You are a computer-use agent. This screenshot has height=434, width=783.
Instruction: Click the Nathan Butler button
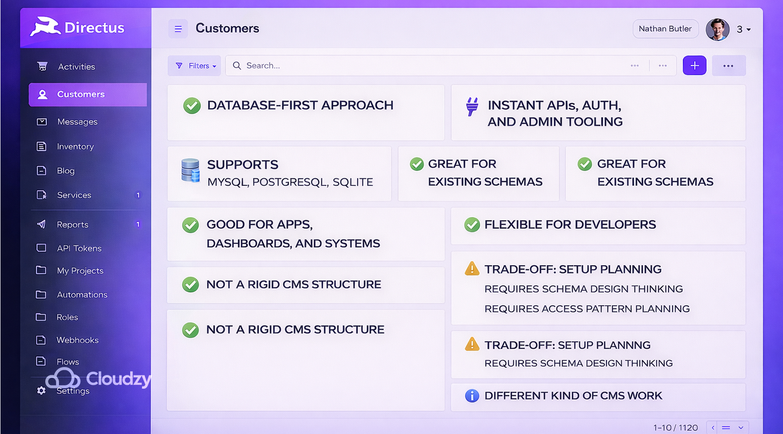click(x=666, y=29)
